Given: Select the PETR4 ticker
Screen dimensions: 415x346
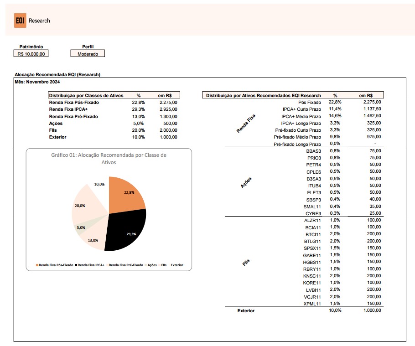Looking at the screenshot, I should (314, 165).
